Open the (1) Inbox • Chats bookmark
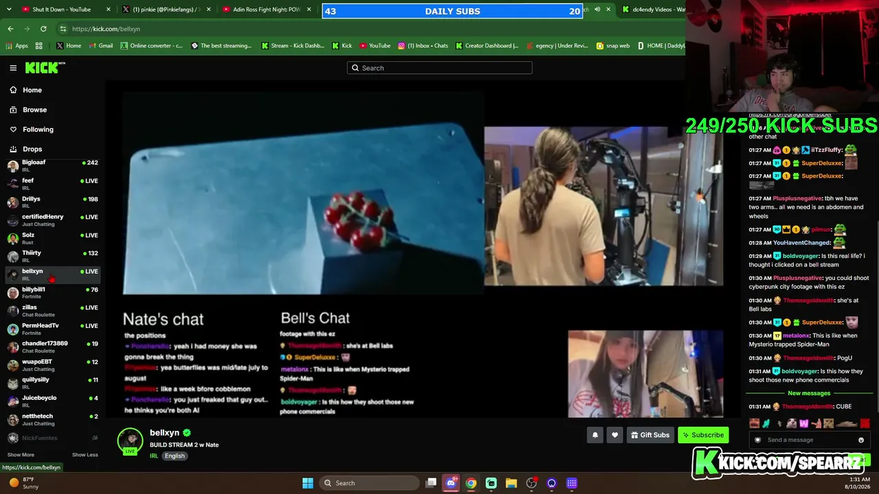 [x=423, y=46]
